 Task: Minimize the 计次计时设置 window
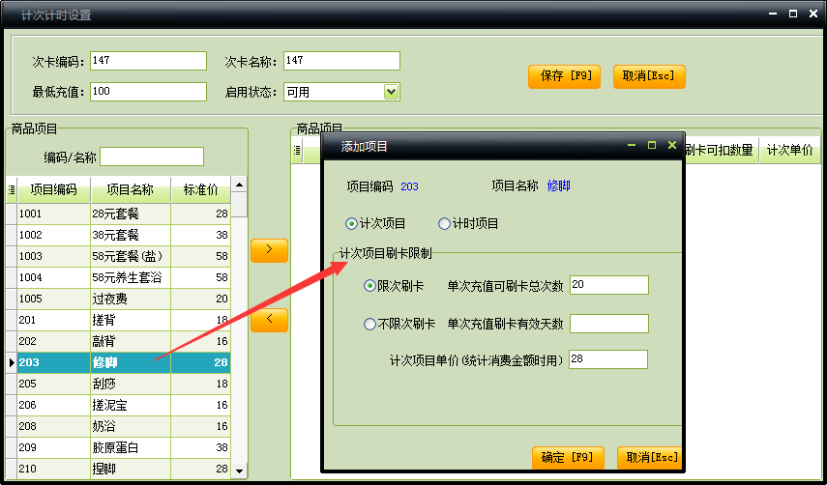point(773,14)
